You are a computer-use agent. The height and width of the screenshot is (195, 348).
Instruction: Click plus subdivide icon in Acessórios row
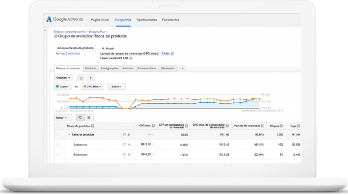[129, 145]
